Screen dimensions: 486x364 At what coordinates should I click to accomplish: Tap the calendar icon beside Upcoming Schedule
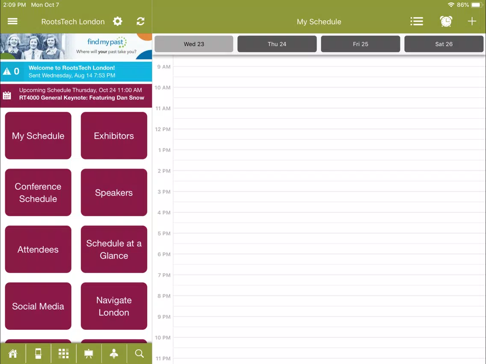pyautogui.click(x=7, y=95)
